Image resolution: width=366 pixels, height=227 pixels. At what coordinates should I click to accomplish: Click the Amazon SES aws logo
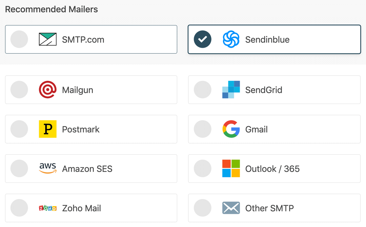tap(48, 168)
